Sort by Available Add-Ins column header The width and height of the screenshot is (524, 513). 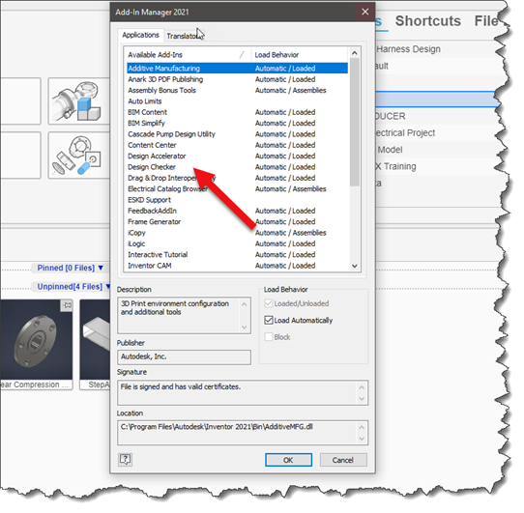click(x=188, y=55)
